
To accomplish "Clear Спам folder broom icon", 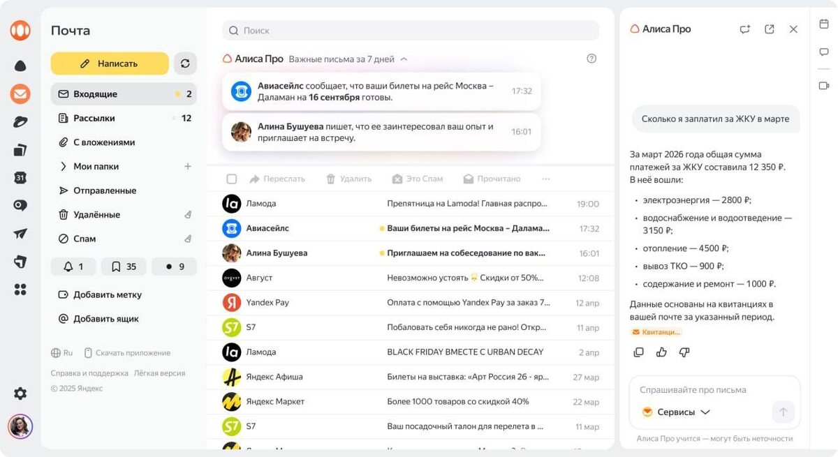I will (x=187, y=239).
